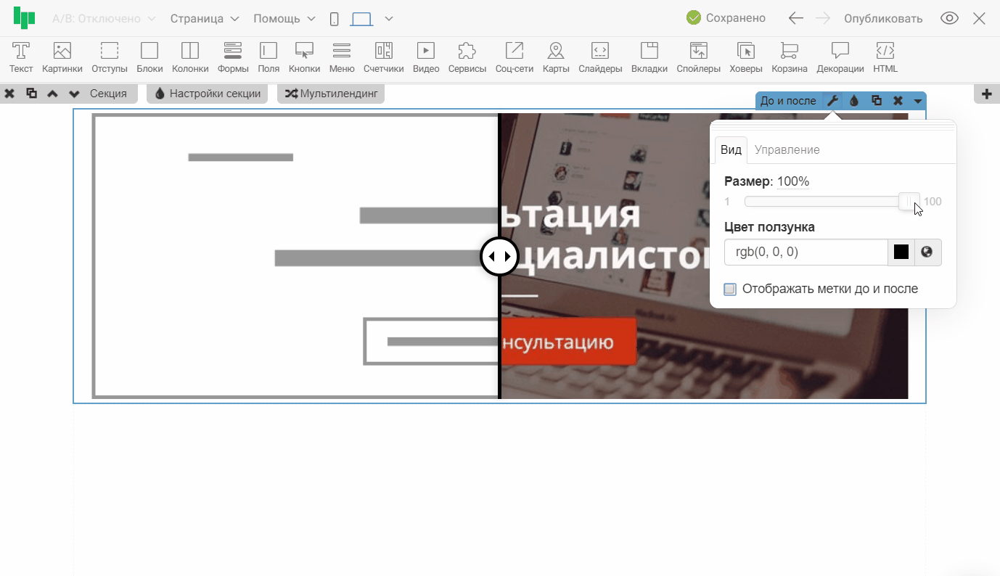The width and height of the screenshot is (1000, 576).
Task: Switch to the Управление tab
Action: pyautogui.click(x=787, y=150)
